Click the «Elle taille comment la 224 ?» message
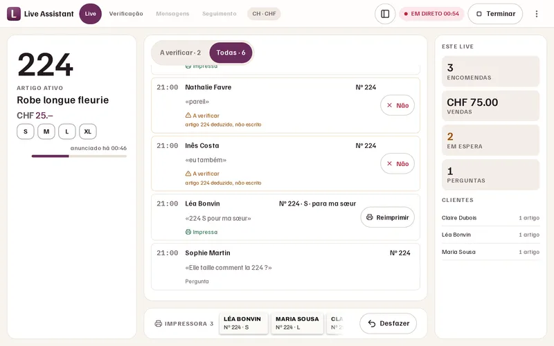This screenshot has width=554, height=346. coord(229,268)
